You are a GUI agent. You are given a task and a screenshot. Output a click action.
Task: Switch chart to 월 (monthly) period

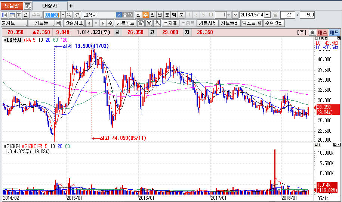(x=152, y=15)
